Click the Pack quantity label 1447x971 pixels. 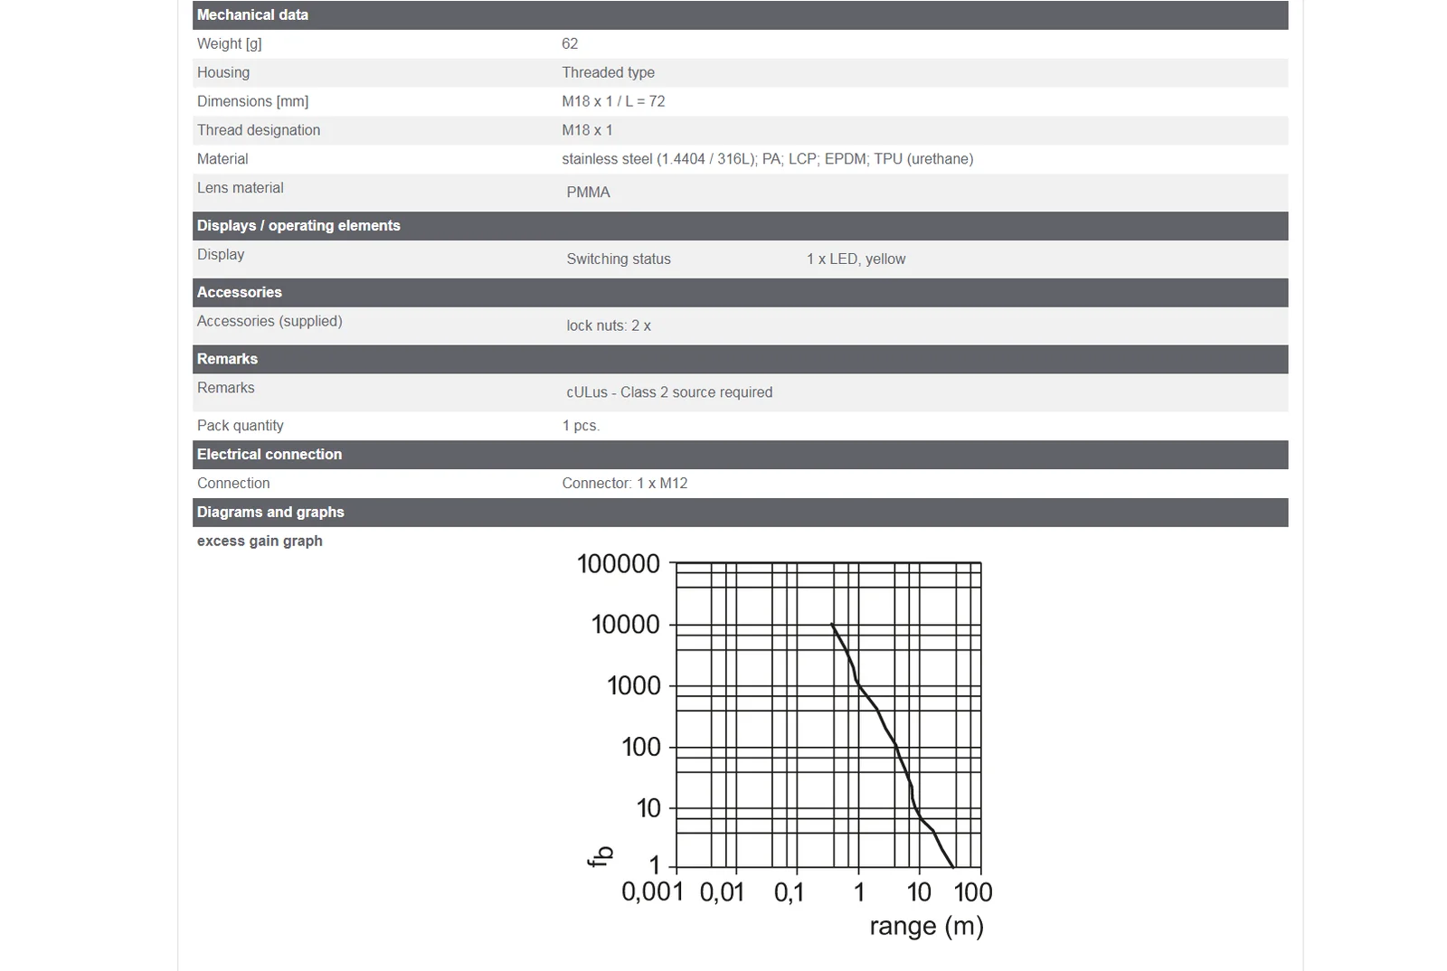pyautogui.click(x=241, y=426)
